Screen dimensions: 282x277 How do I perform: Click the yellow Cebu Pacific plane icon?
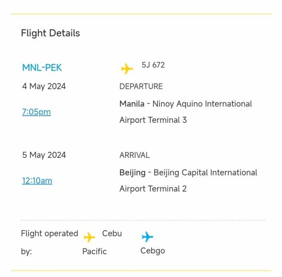[89, 237]
